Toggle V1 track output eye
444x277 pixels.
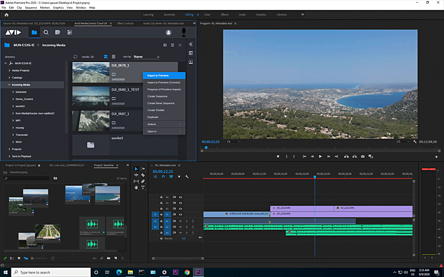pos(180,214)
